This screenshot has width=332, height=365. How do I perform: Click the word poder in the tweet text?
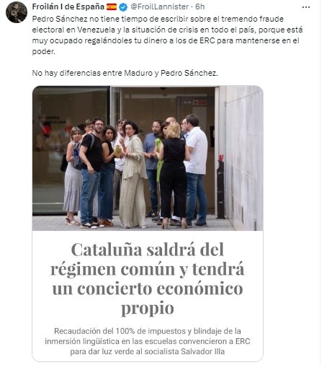click(43, 51)
